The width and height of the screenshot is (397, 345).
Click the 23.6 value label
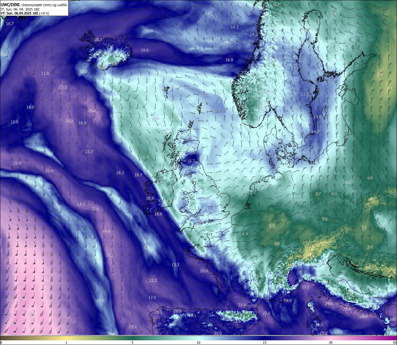point(95,209)
